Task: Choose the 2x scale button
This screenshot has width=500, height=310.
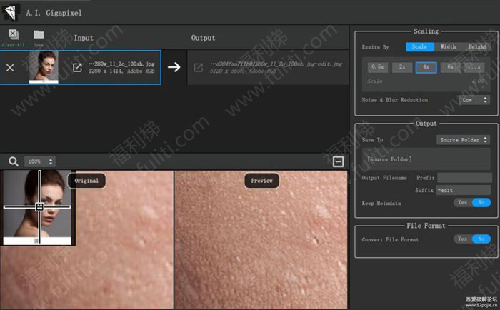Action: tap(401, 66)
